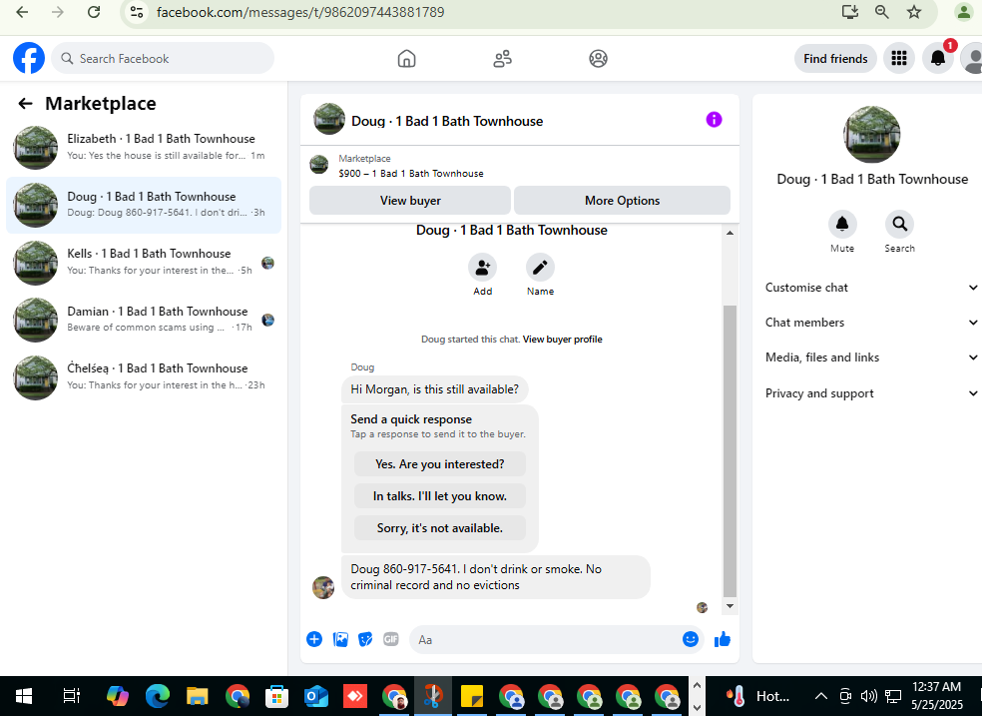
Task: Open File Explorer from the taskbar
Action: point(197,696)
